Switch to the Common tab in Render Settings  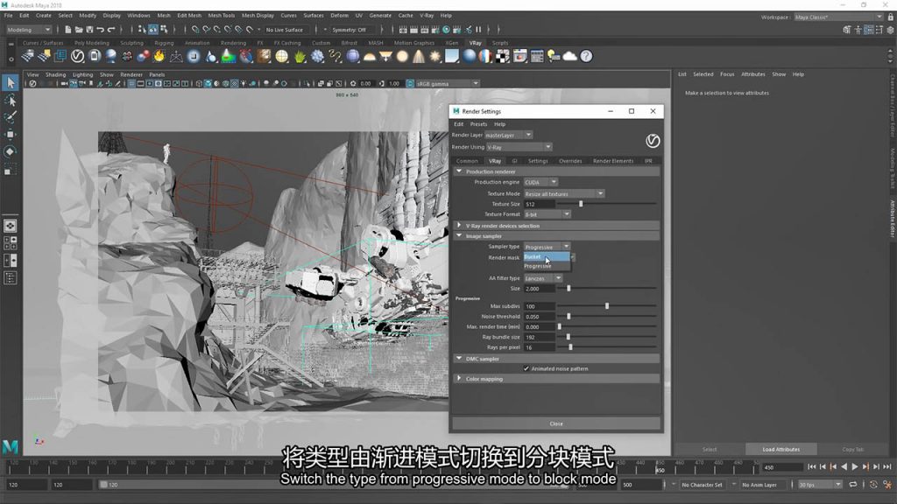coord(467,161)
